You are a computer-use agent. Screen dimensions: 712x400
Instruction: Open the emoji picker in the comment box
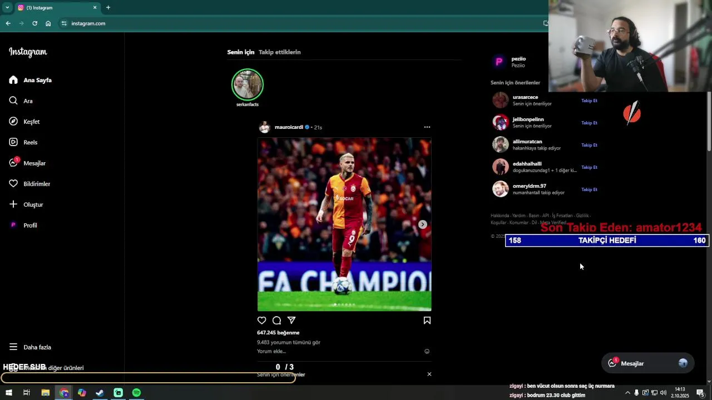point(427,351)
